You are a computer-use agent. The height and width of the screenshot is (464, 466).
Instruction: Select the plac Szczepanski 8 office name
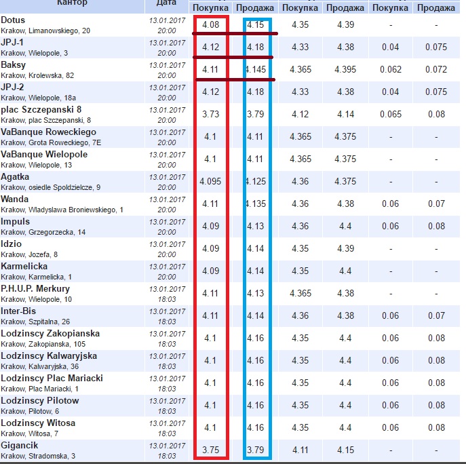(41, 110)
